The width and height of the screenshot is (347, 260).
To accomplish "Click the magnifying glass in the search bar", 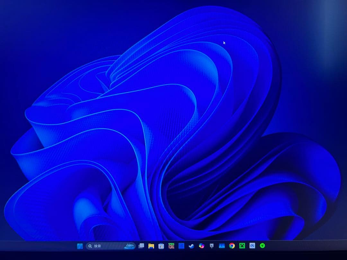I will [90, 246].
